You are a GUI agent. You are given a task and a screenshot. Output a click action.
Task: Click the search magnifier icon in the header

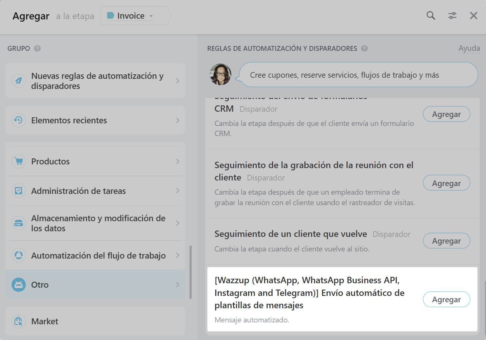click(430, 16)
